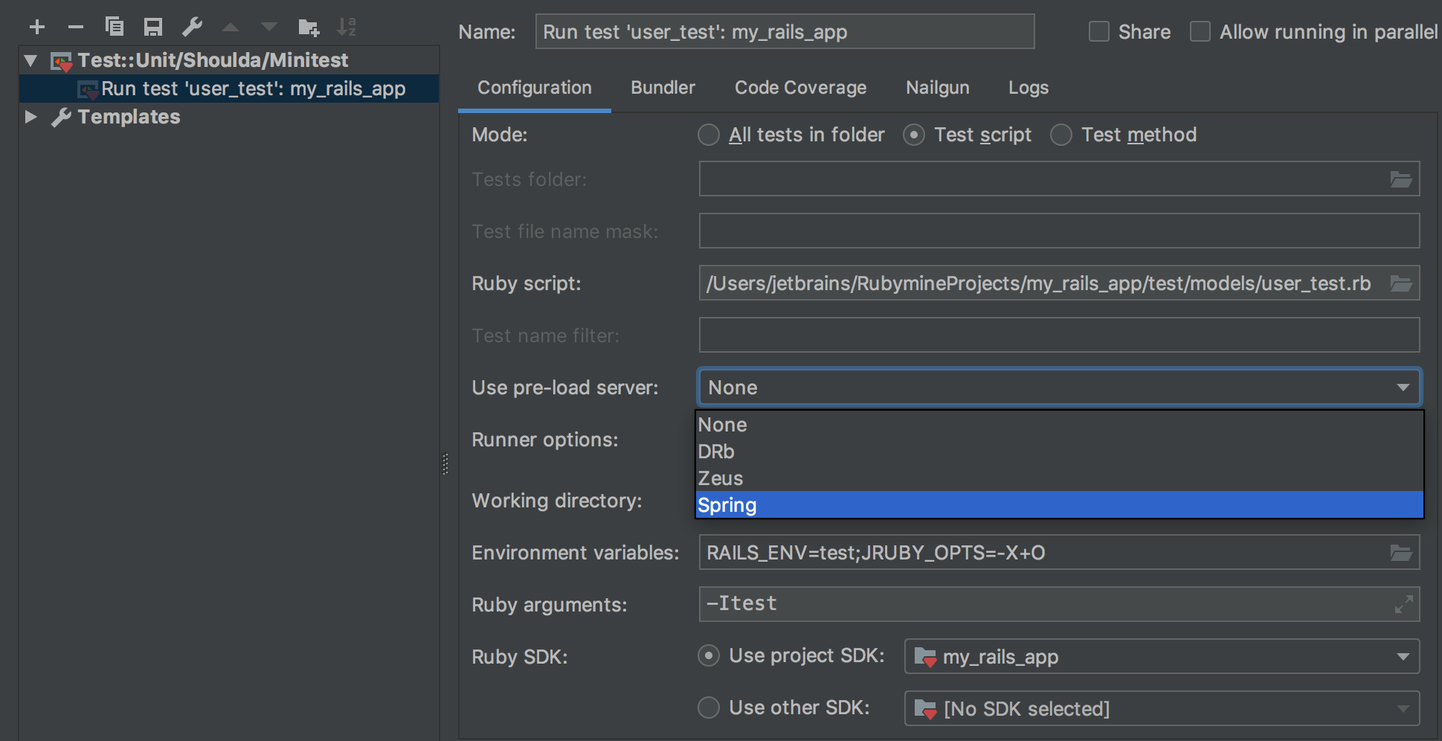This screenshot has height=741, width=1442.
Task: Save configuration using floppy disk icon
Action: click(153, 28)
